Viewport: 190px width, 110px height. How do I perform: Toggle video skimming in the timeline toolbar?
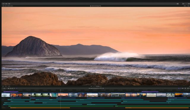pos(179,88)
